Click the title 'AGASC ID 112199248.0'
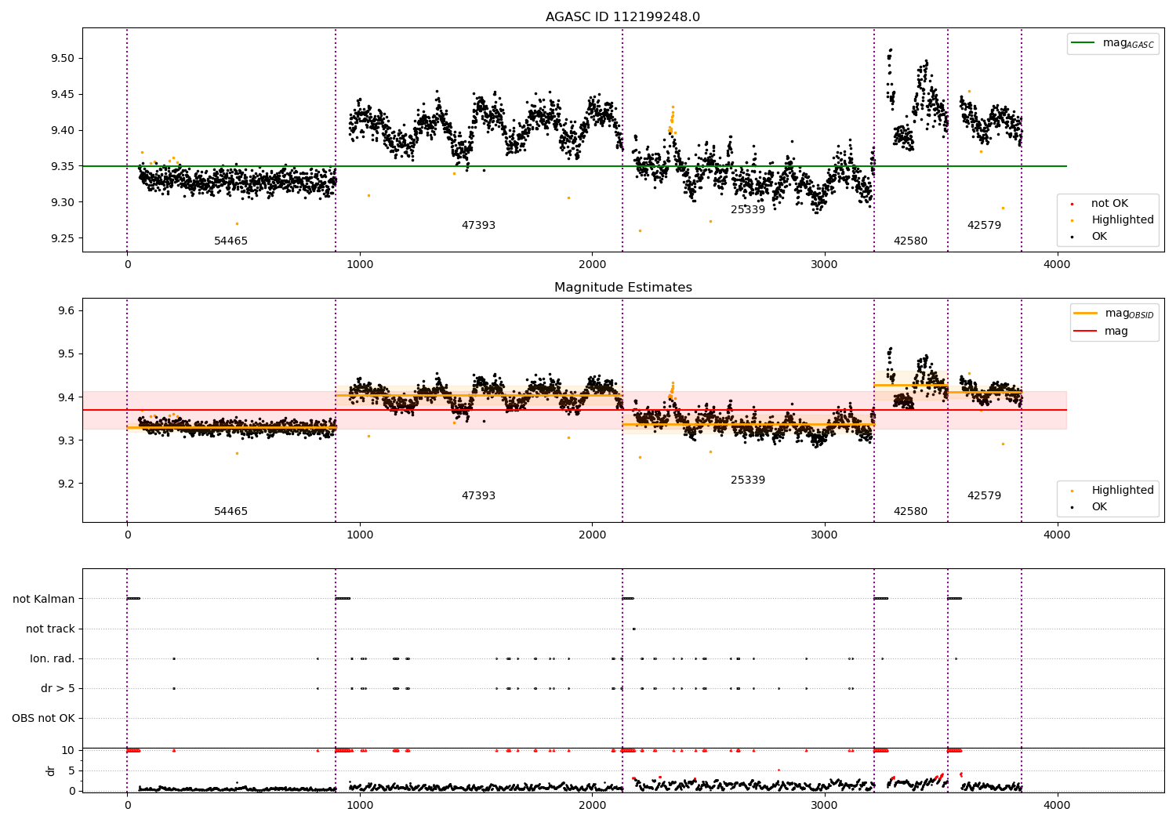This screenshot has height=823, width=1176. (622, 17)
